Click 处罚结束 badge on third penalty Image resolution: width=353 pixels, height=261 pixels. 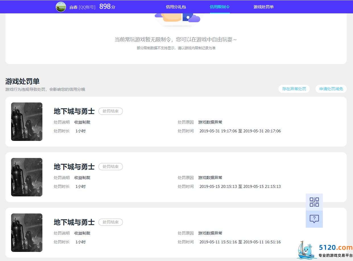pos(111,222)
